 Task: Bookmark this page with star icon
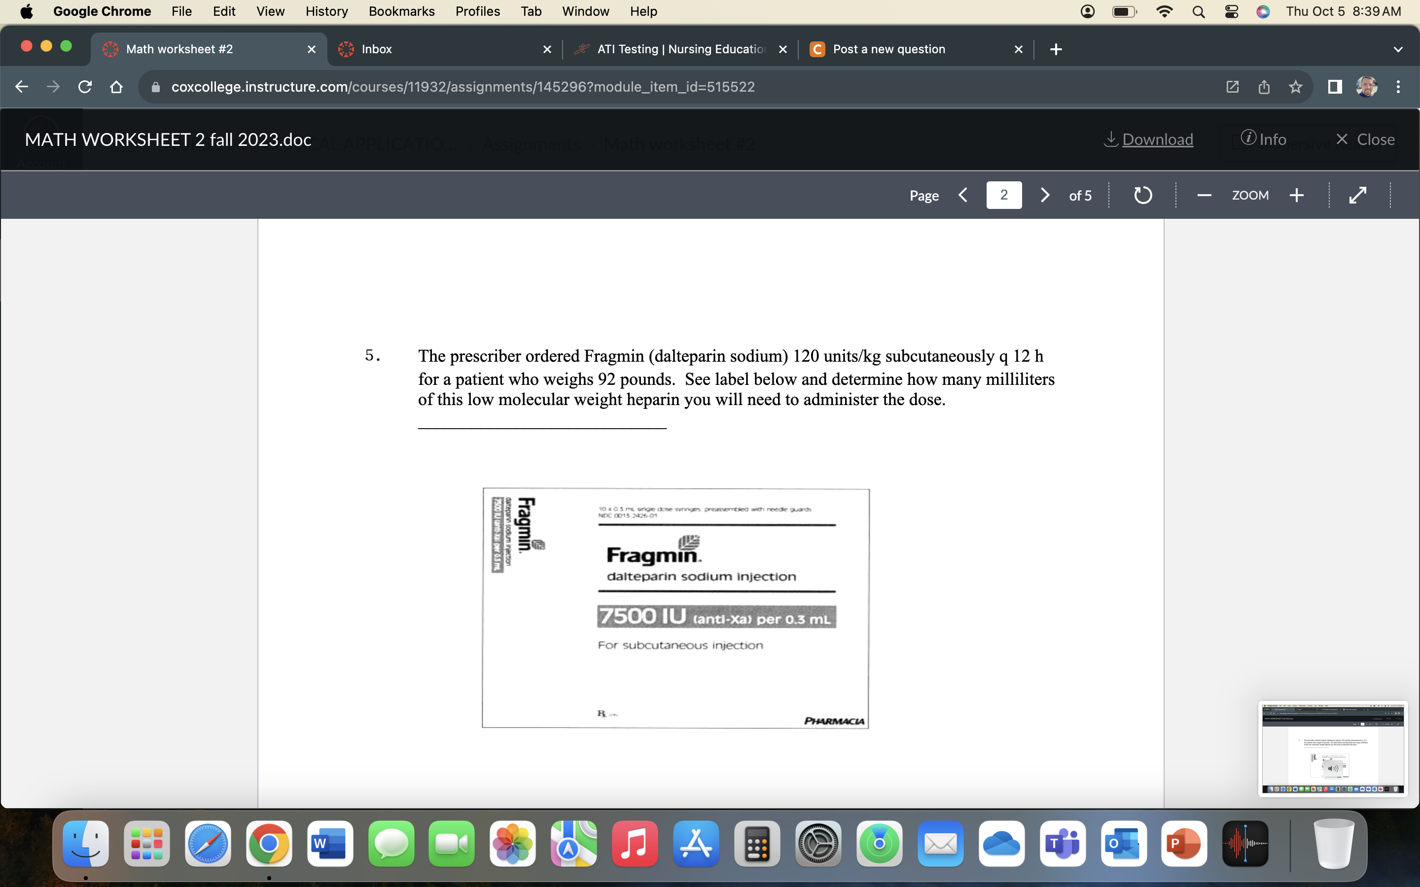(1296, 87)
